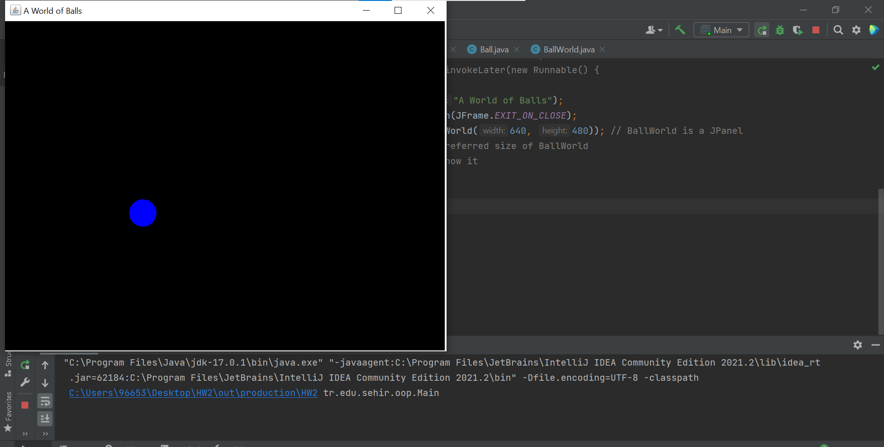884x447 pixels.
Task: Open the HW2 production output path link
Action: (x=193, y=393)
